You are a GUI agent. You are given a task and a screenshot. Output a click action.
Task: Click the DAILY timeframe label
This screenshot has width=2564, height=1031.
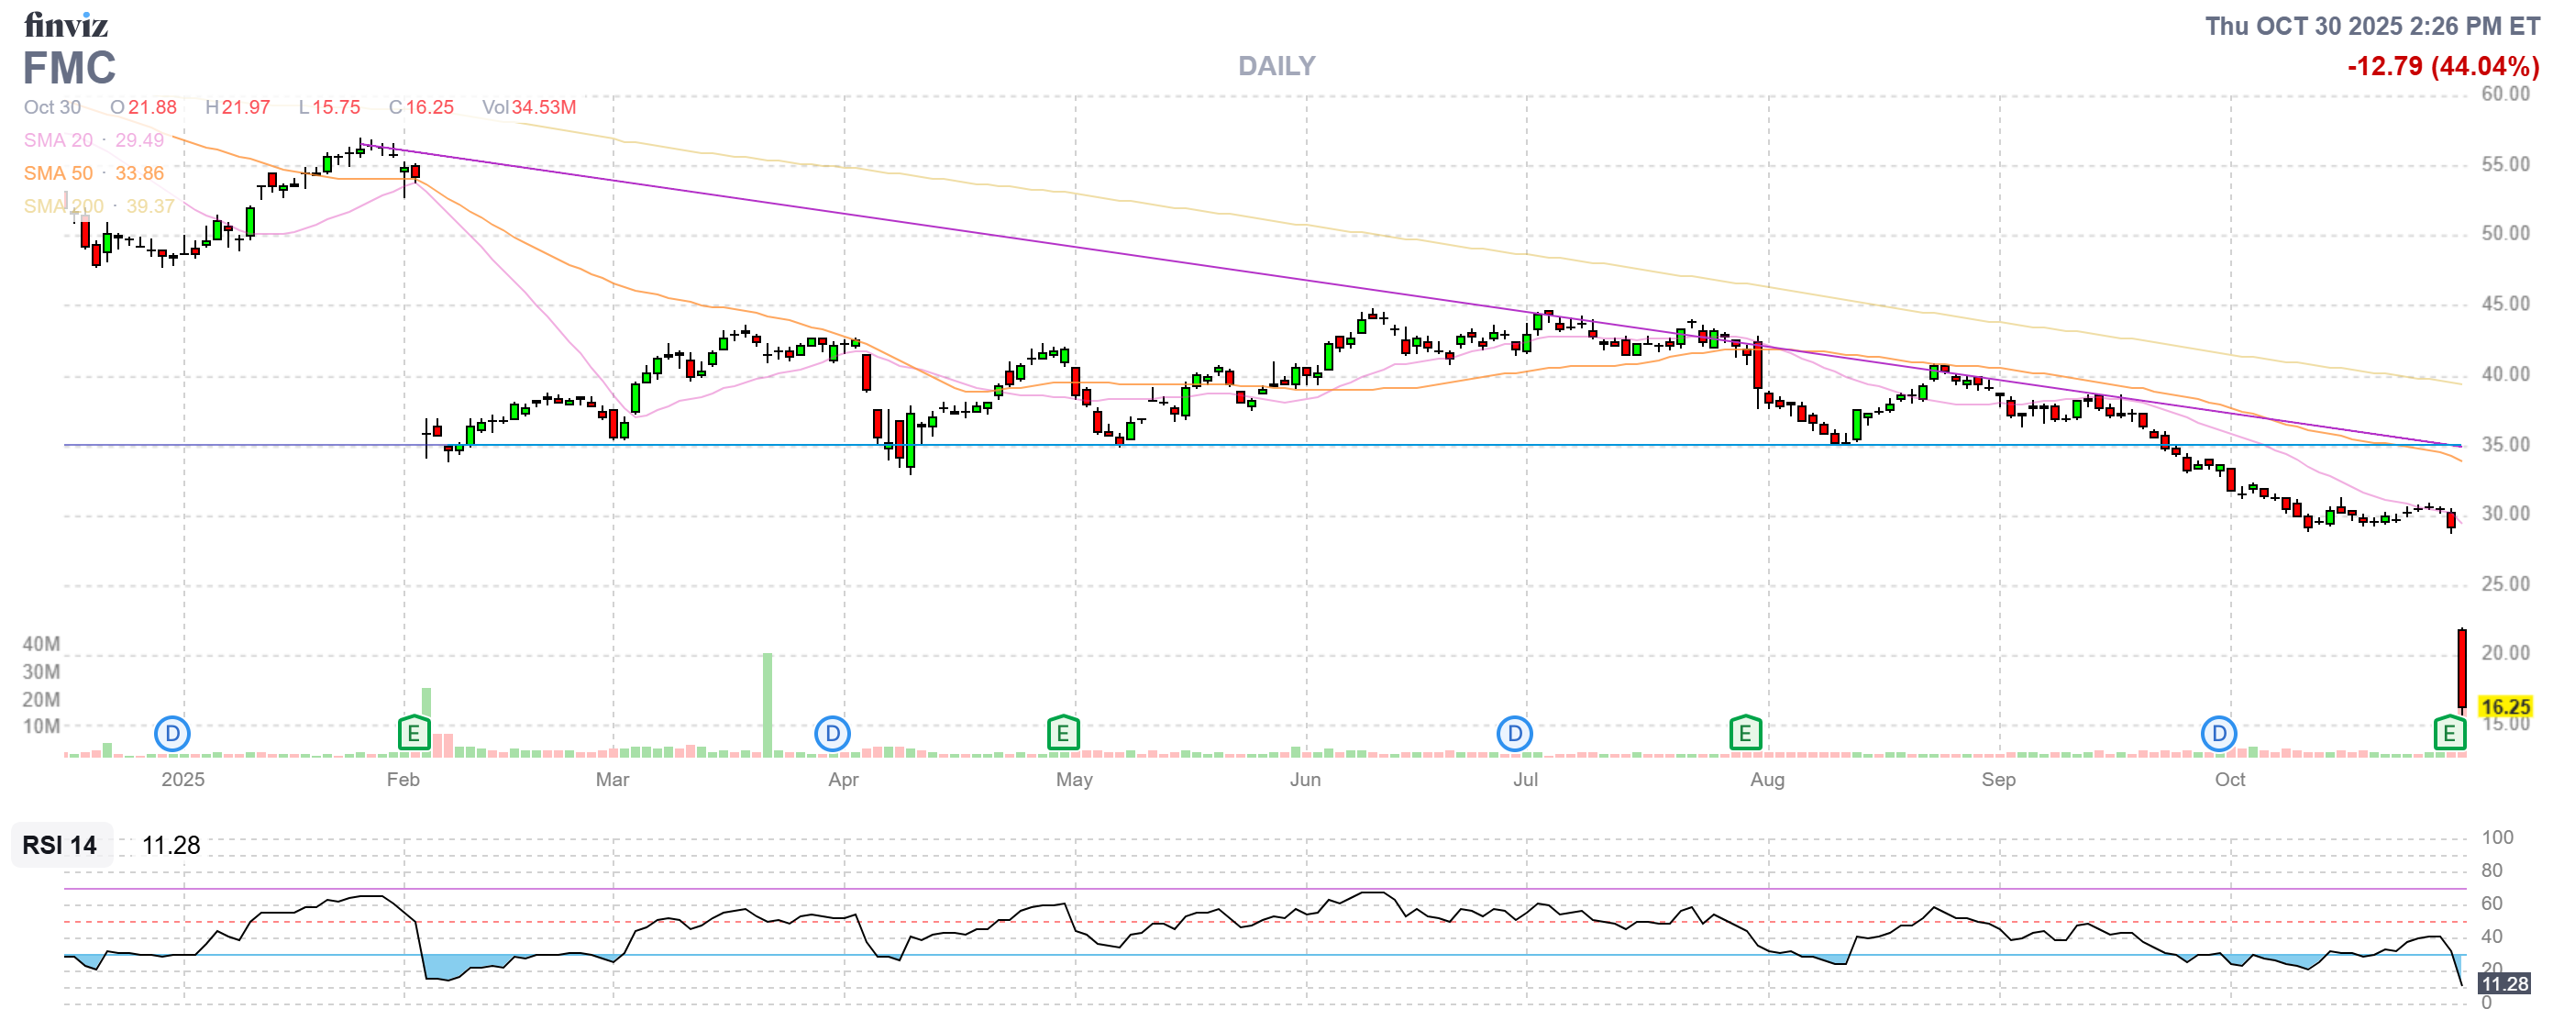[1276, 66]
